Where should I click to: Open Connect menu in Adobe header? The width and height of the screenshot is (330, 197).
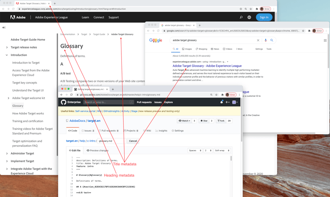coord(99,17)
